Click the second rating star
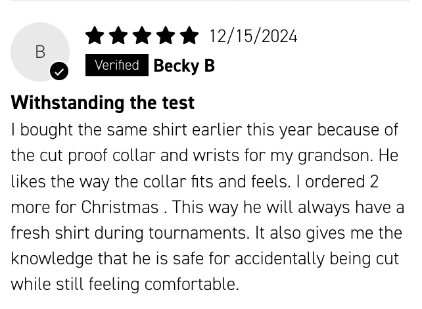This screenshot has height=309, width=422. (118, 36)
